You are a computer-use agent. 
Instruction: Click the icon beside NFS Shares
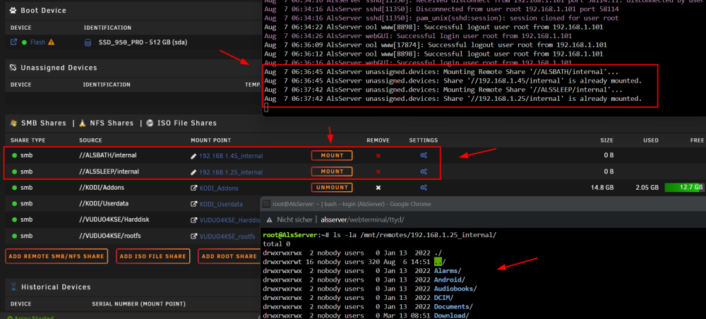pos(83,123)
